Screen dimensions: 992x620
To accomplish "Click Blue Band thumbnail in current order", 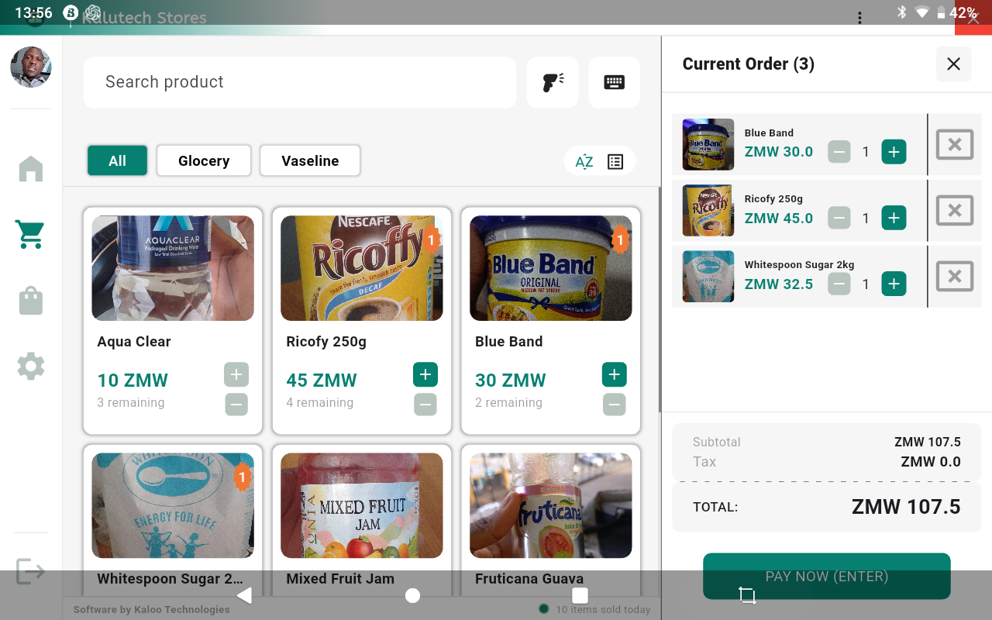I will click(x=708, y=144).
